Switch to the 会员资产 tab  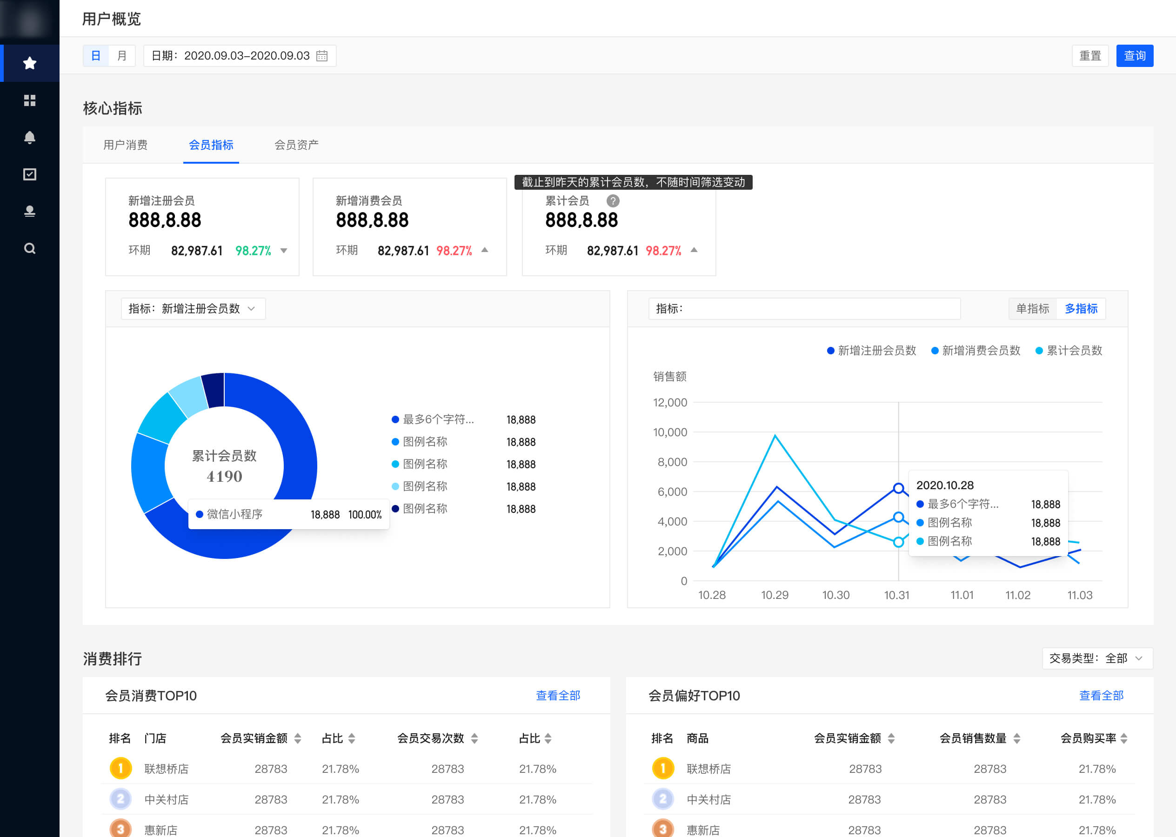[296, 145]
